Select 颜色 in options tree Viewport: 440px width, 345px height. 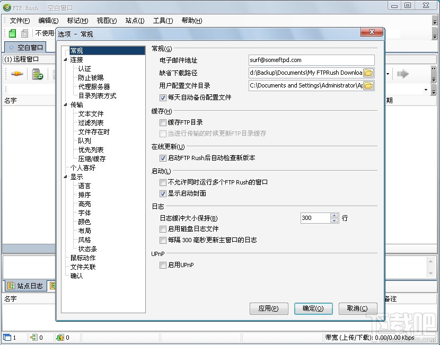tap(84, 222)
